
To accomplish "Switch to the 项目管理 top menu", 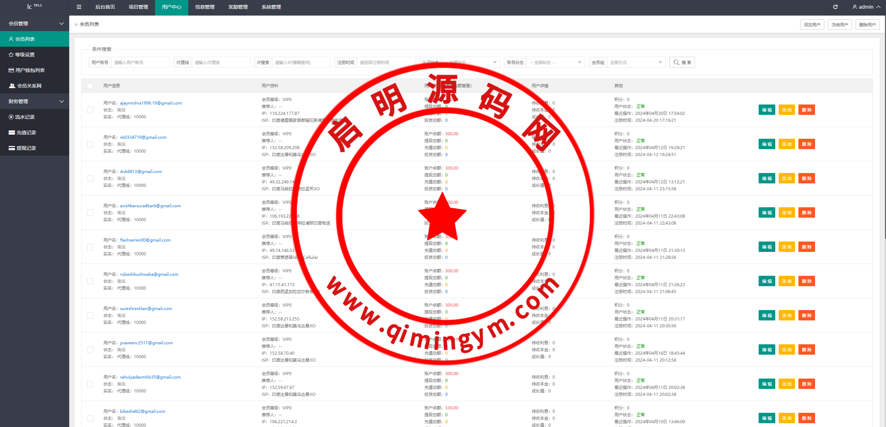I will point(138,7).
